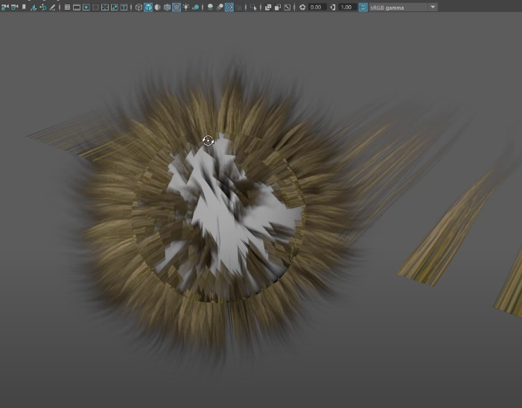This screenshot has width=522, height=408.
Task: Click the gamma value field showing 1.00
Action: 346,7
